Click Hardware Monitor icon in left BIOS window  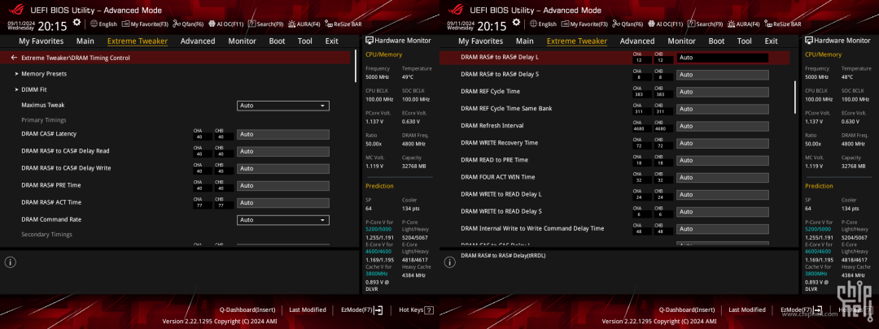[370, 41]
